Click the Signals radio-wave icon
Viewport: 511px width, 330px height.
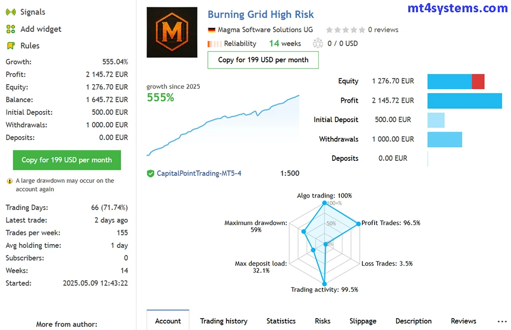coord(10,12)
